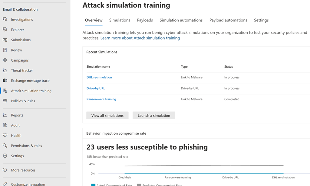Select the Payload automations tab
310x186 pixels.
[x=228, y=20]
